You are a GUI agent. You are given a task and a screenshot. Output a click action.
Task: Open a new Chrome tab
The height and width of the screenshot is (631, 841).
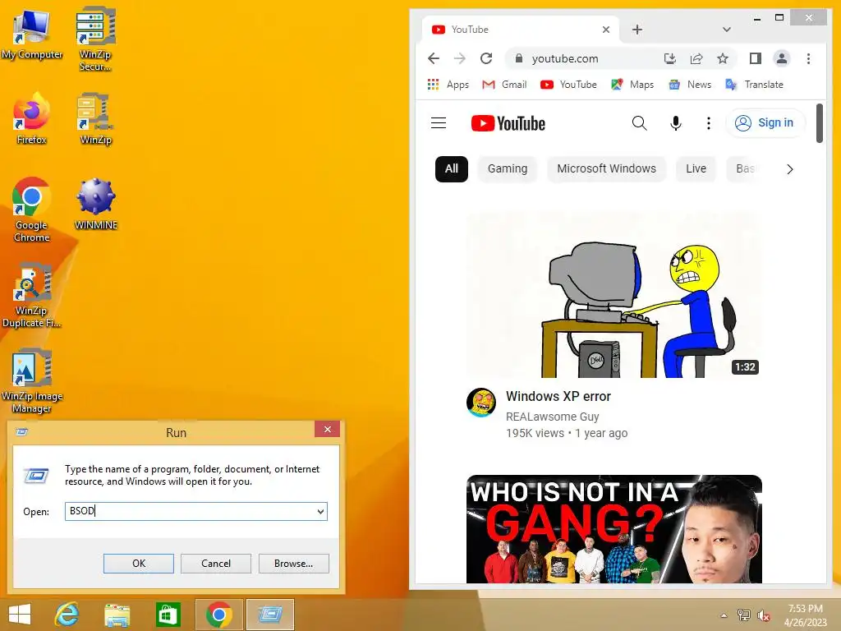[636, 30]
